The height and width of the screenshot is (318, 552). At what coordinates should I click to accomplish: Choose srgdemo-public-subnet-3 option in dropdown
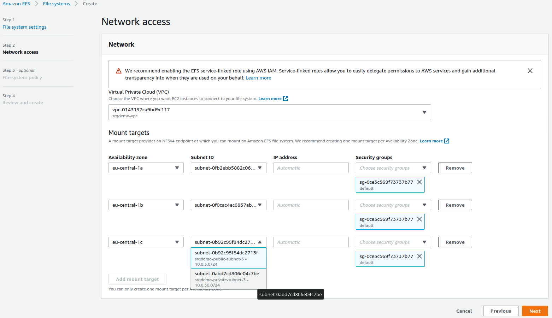pos(228,258)
